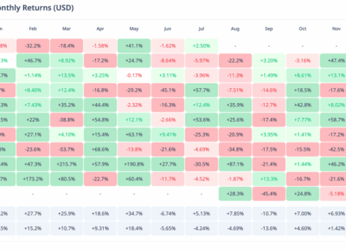
Task: Click the +41.1% cell in May
Action: (134, 46)
